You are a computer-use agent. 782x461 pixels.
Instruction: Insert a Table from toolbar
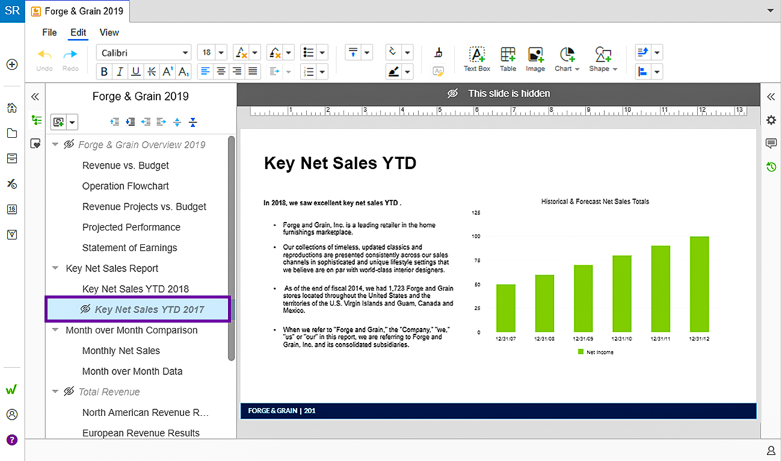tap(508, 60)
